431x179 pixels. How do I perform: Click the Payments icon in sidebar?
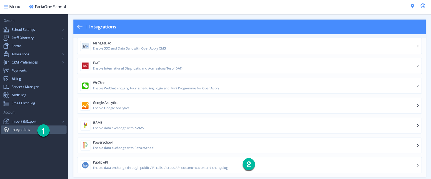(x=6, y=71)
